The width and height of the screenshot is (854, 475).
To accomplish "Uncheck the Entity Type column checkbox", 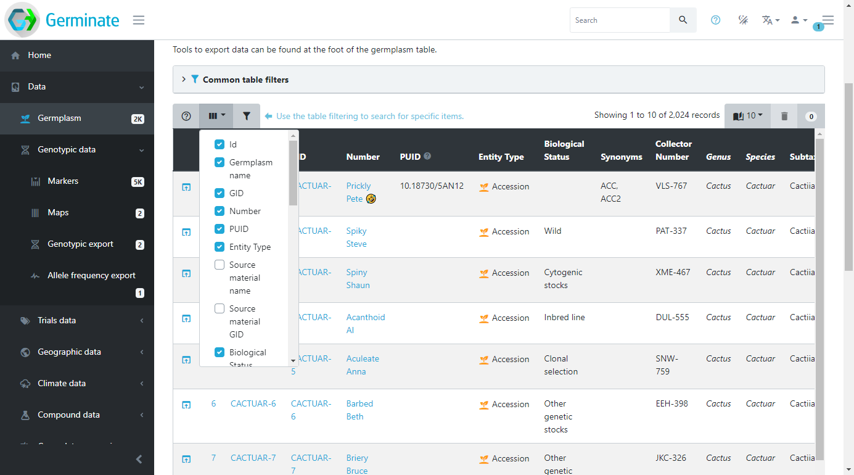I will [220, 247].
